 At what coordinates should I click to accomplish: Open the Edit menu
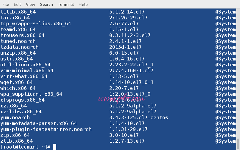click(x=17, y=4)
